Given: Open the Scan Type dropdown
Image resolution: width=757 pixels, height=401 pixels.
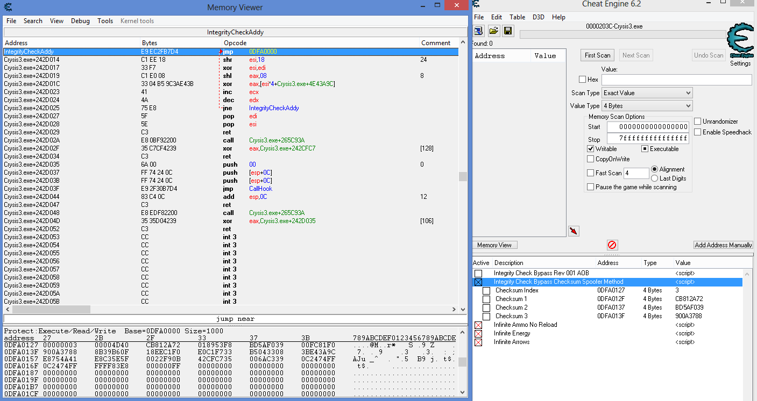Looking at the screenshot, I should point(647,93).
